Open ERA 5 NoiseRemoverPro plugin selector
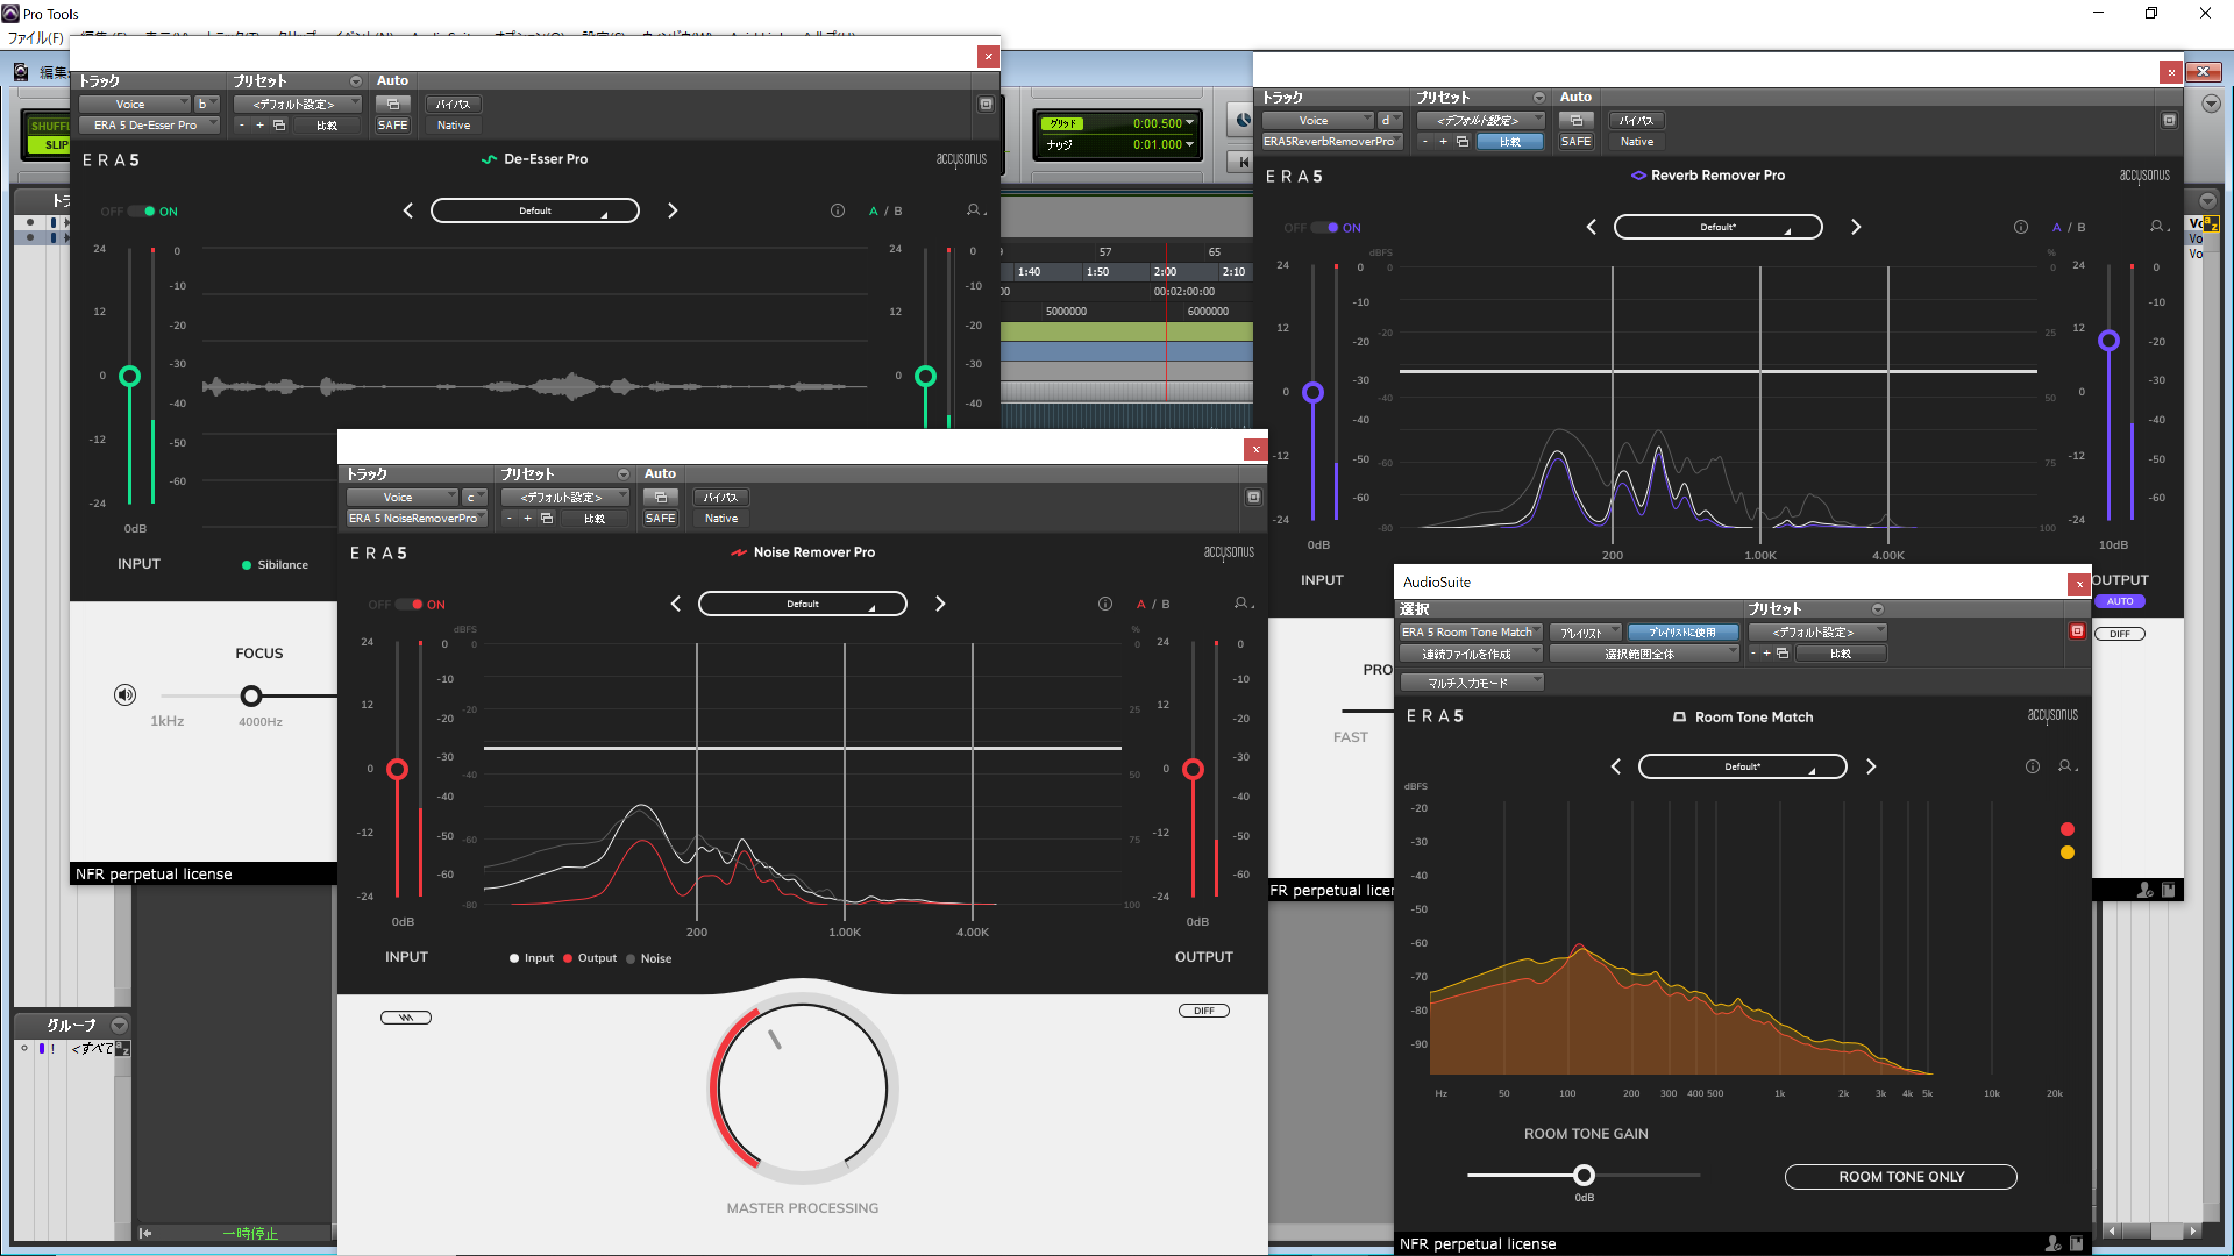This screenshot has width=2234, height=1256. point(417,518)
